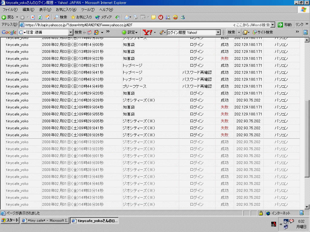The image size is (310, 232).
Task: Switch to *tiny cafe* taskbar window
Action: coord(45,221)
